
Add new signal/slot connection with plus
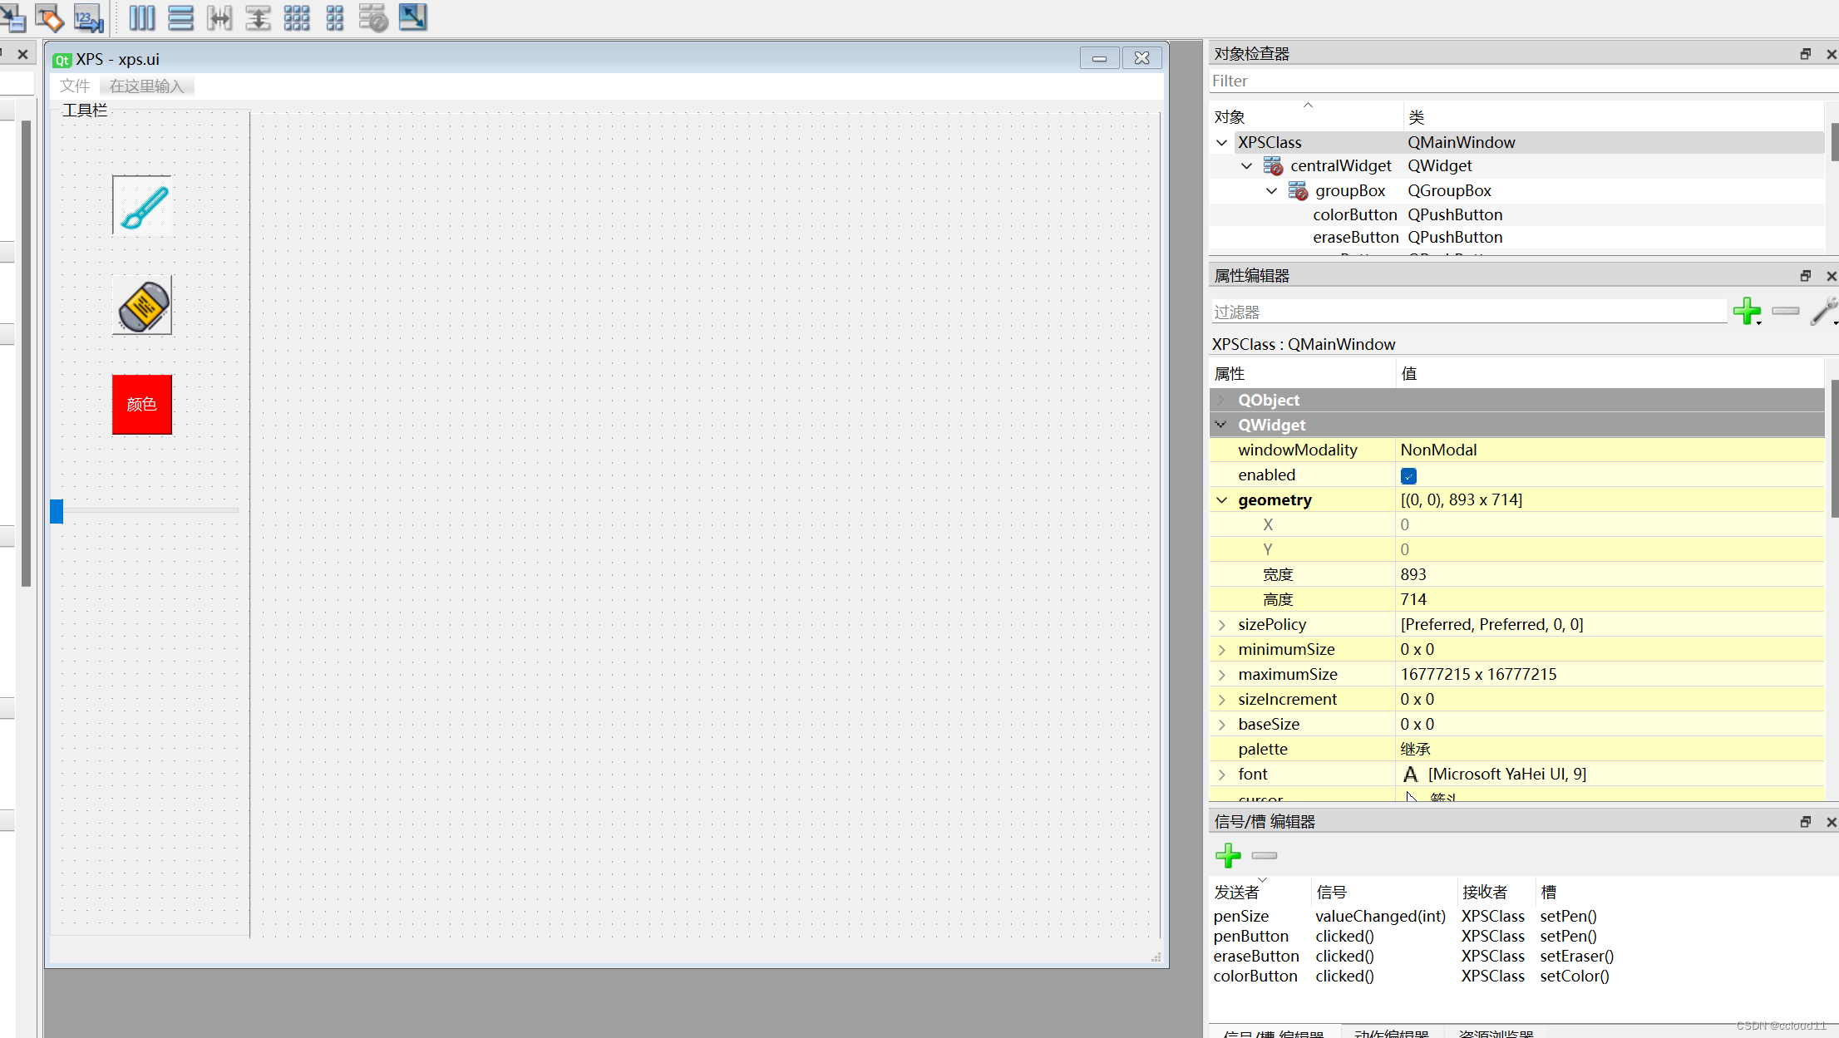[x=1228, y=855]
